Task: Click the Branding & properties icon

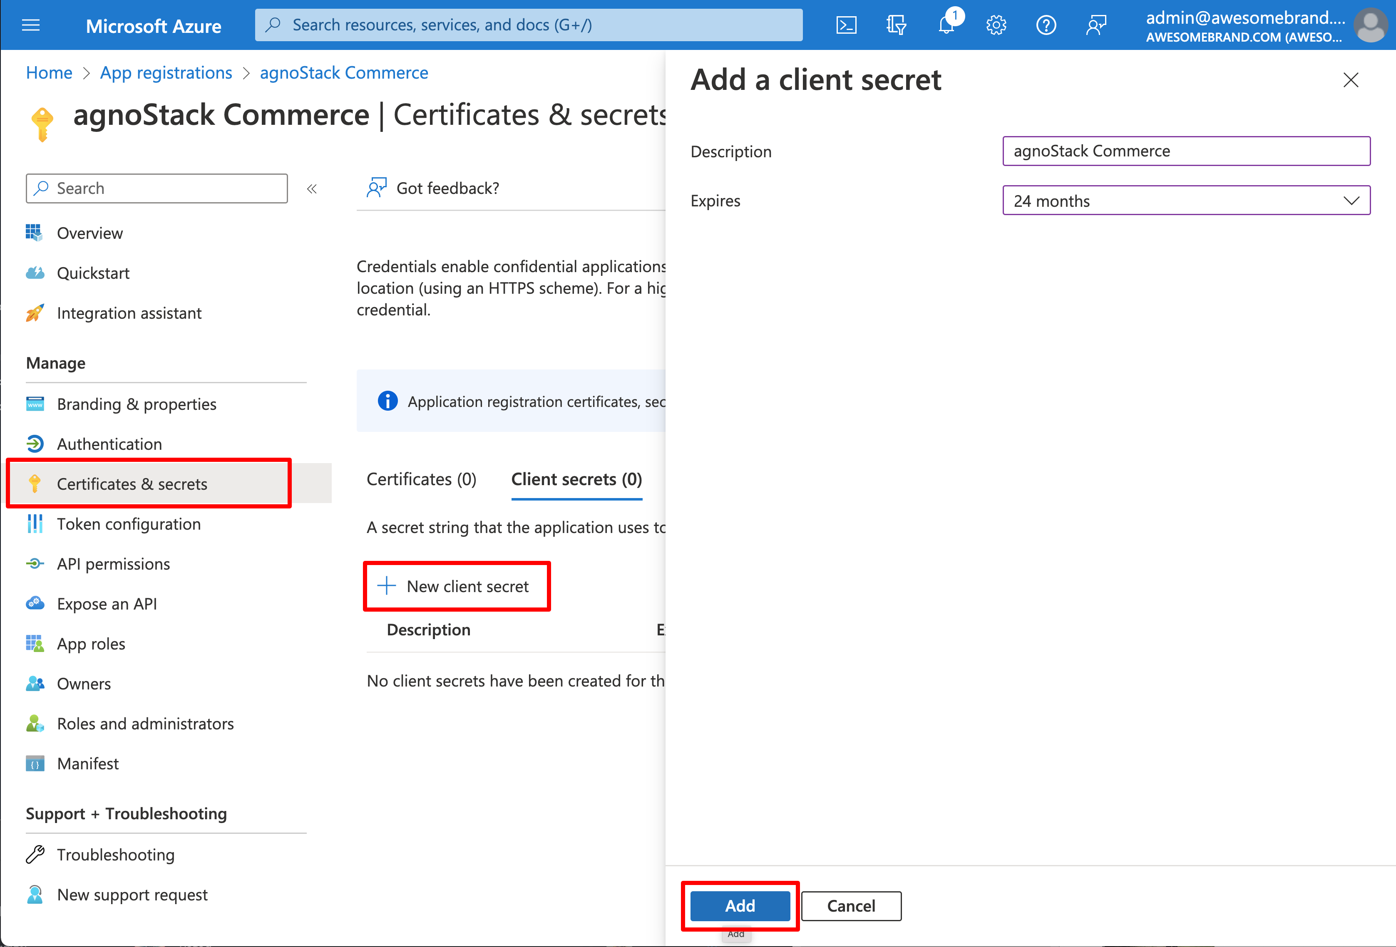Action: pos(35,404)
